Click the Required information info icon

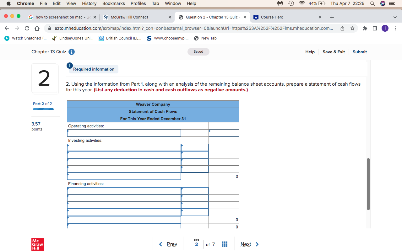tap(69, 66)
